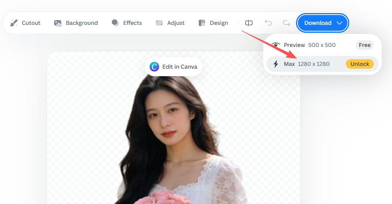Redo the last edit

[286, 23]
